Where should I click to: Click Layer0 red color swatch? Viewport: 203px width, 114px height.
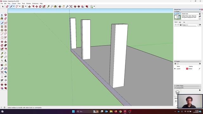[x=187, y=69]
